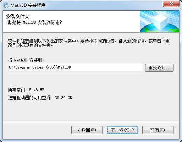Click the right arrow on the 下一步 button
Image resolution: width=182 pixels, height=142 pixels.
[x=133, y=130]
